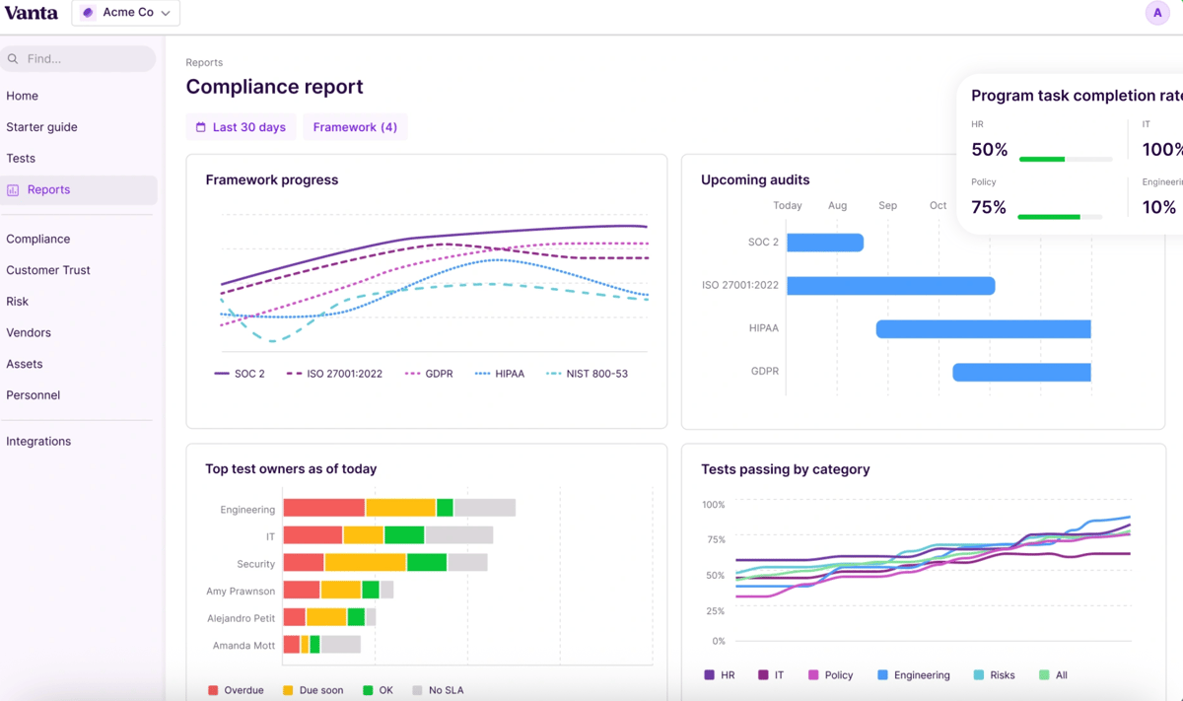This screenshot has width=1183, height=701.
Task: Toggle ISO 27001:2022 legend entry
Action: click(334, 374)
